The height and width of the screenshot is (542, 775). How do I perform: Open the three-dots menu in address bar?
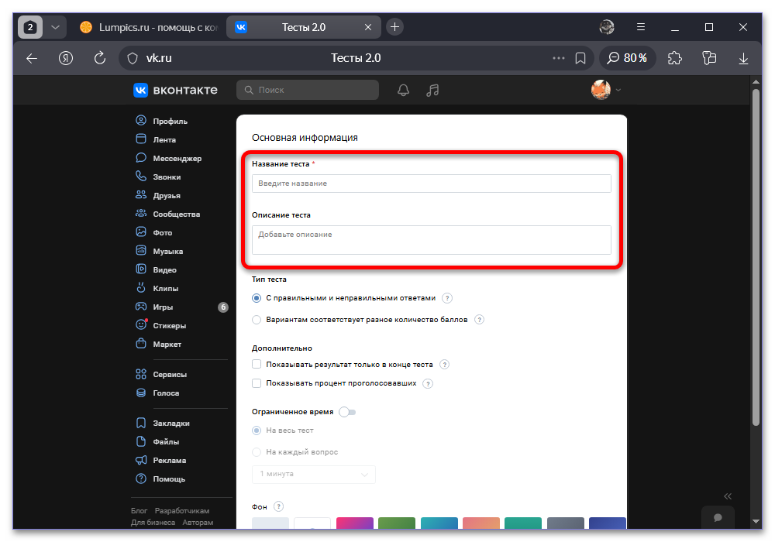pyautogui.click(x=559, y=58)
